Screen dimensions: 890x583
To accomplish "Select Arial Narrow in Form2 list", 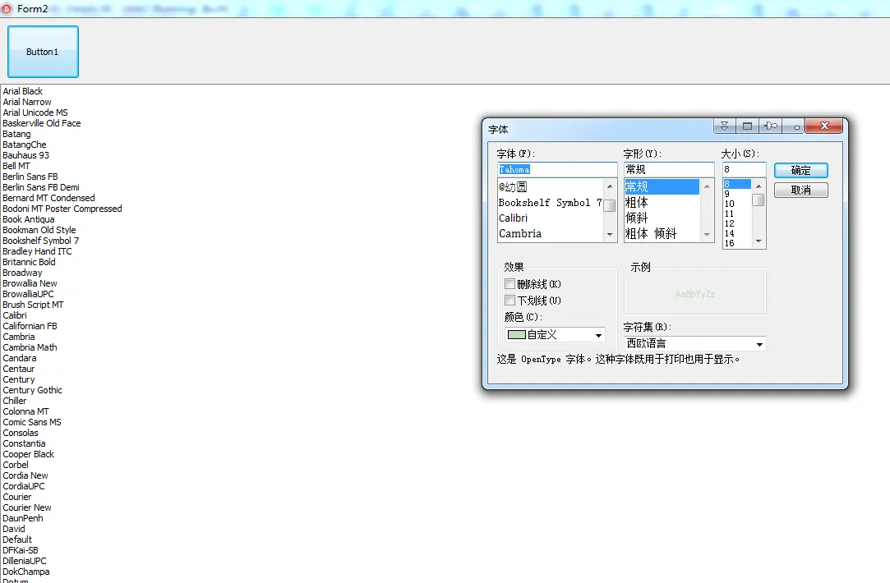I will pos(27,102).
